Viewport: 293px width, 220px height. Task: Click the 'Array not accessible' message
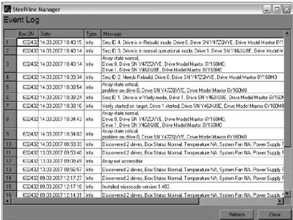(x=193, y=161)
